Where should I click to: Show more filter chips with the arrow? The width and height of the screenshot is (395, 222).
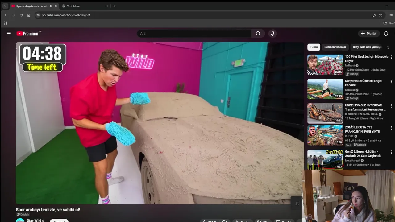(388, 47)
